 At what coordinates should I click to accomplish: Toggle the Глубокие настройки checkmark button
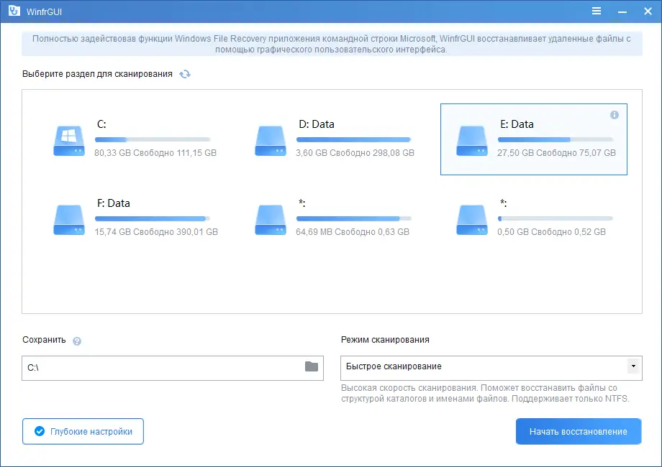pos(83,431)
